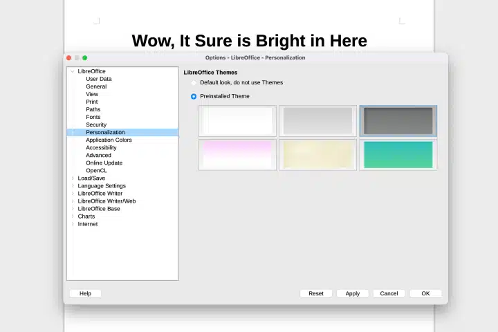The width and height of the screenshot is (498, 332).
Task: Open Help for this dialog
Action: (x=85, y=293)
